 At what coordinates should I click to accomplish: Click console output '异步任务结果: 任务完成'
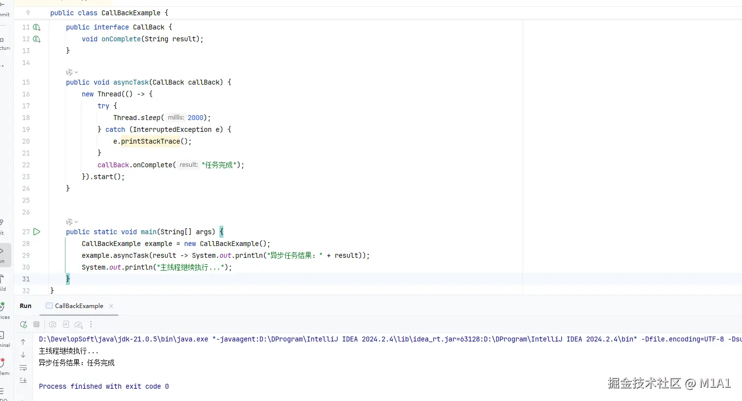[77, 363]
